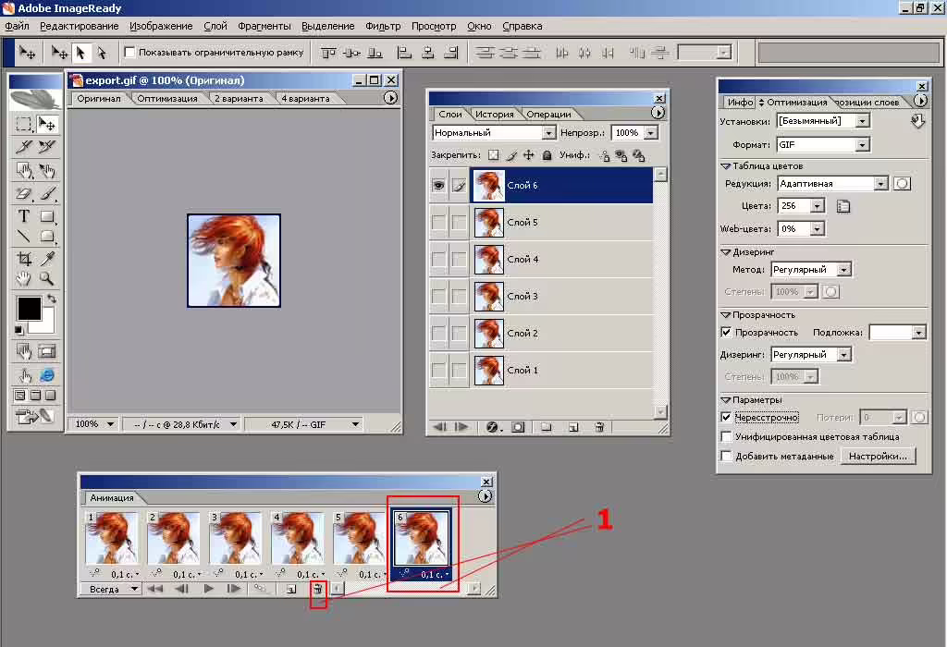Viewport: 947px width, 647px height.
Task: Open the Animation panel options menu button
Action: (x=485, y=496)
